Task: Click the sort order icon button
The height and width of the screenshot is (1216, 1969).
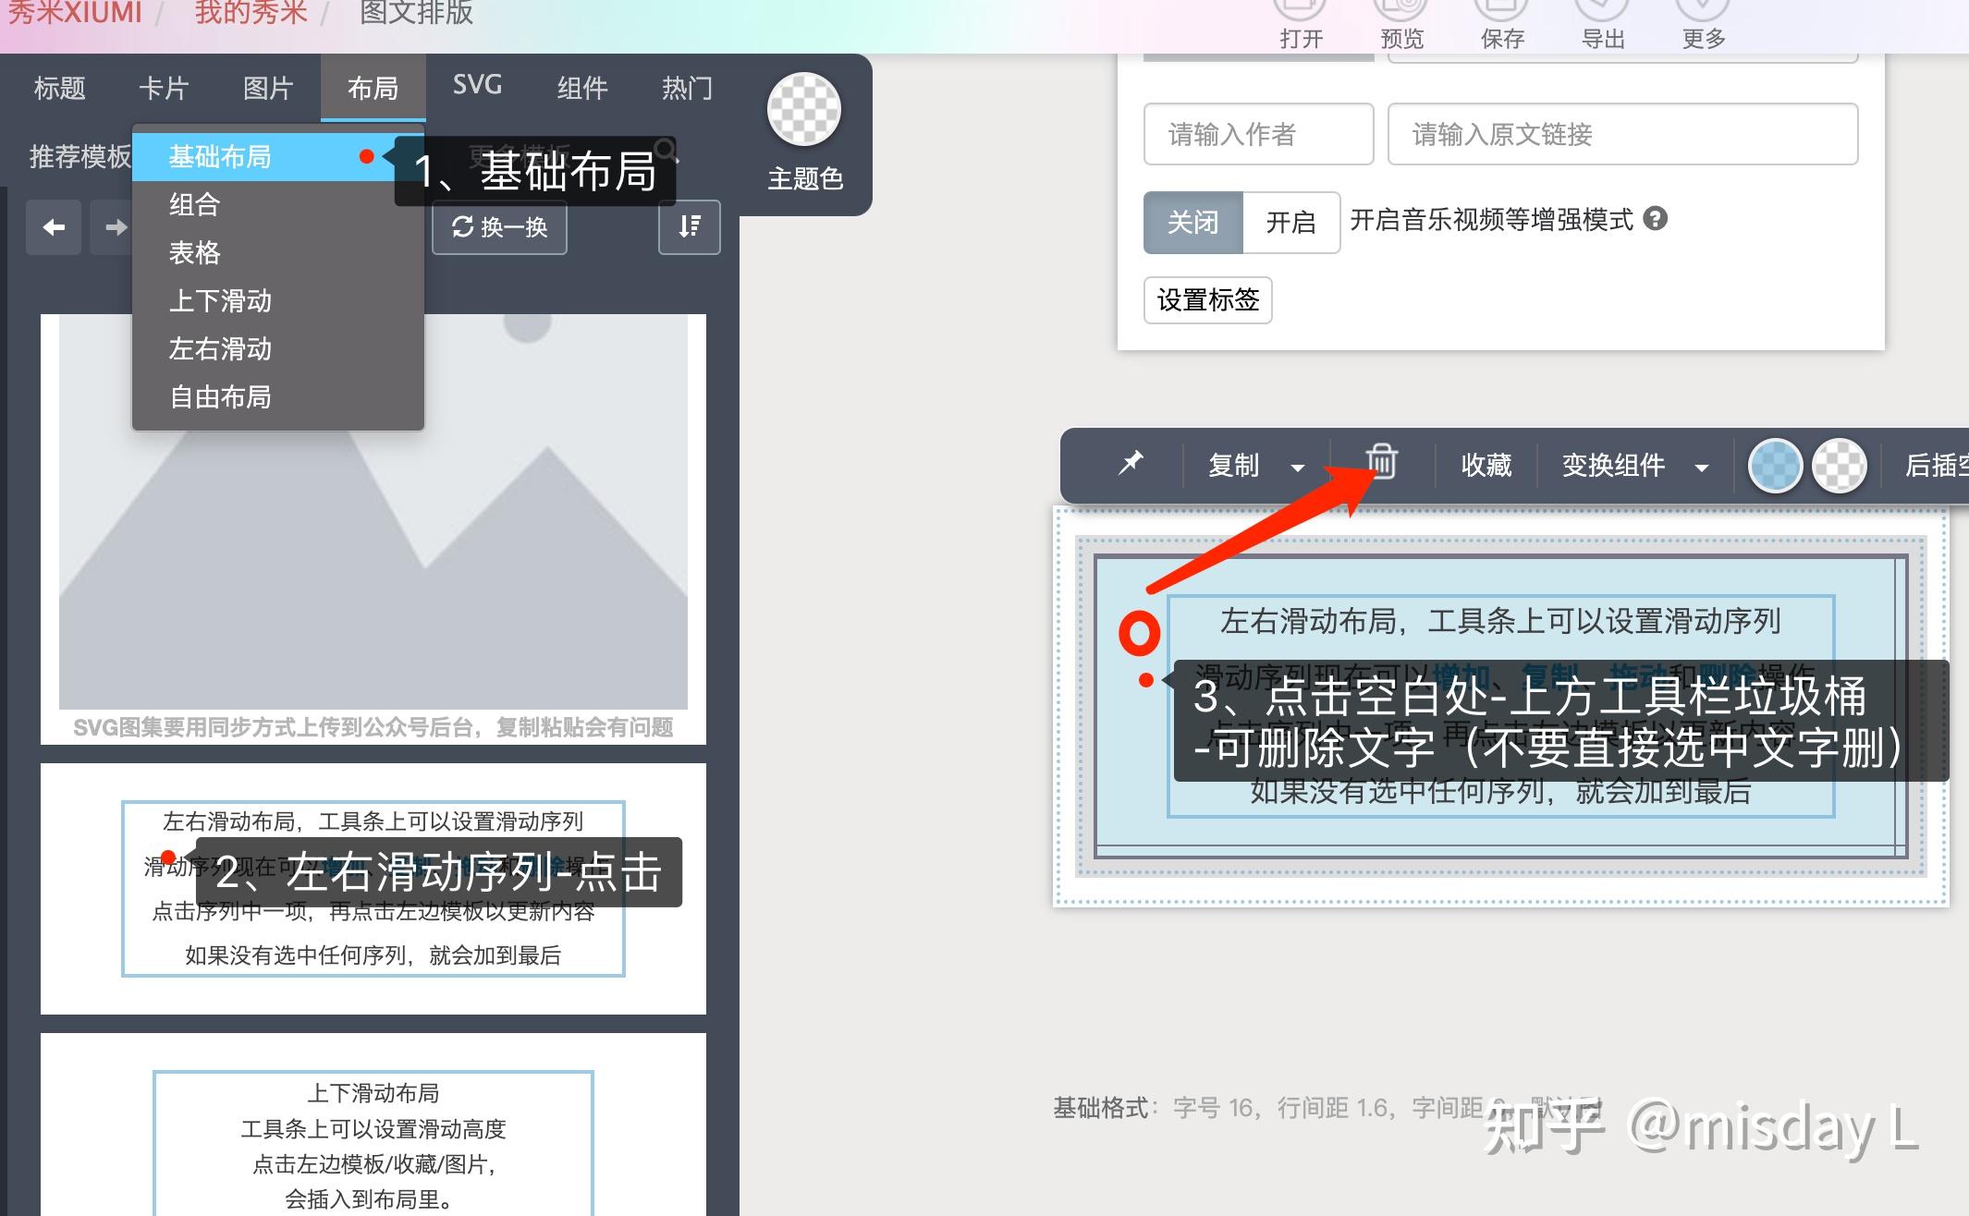Action: [690, 227]
